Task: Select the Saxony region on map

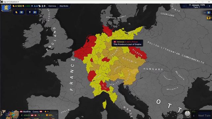Action: (114, 52)
